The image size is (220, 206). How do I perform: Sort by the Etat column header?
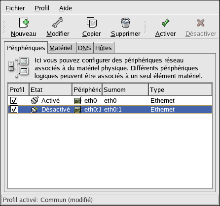[x=50, y=89]
